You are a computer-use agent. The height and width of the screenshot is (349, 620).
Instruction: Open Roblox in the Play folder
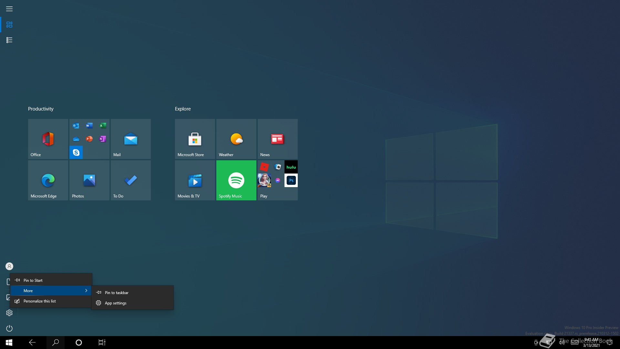264,167
